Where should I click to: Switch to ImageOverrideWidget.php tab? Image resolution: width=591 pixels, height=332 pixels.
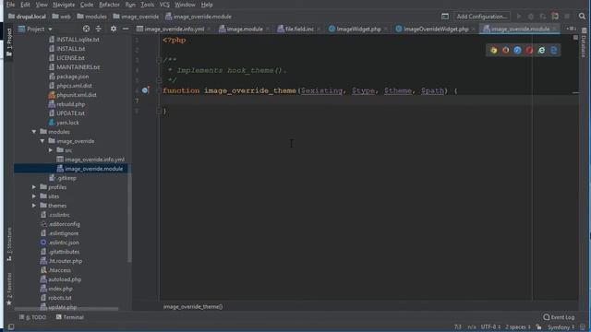(x=436, y=29)
